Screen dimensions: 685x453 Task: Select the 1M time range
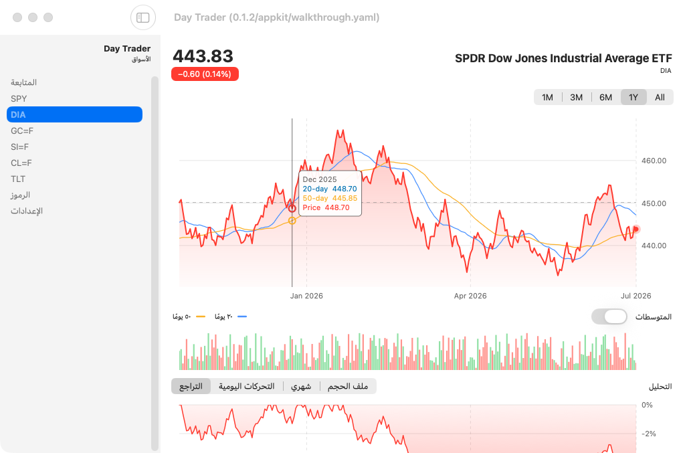point(547,98)
